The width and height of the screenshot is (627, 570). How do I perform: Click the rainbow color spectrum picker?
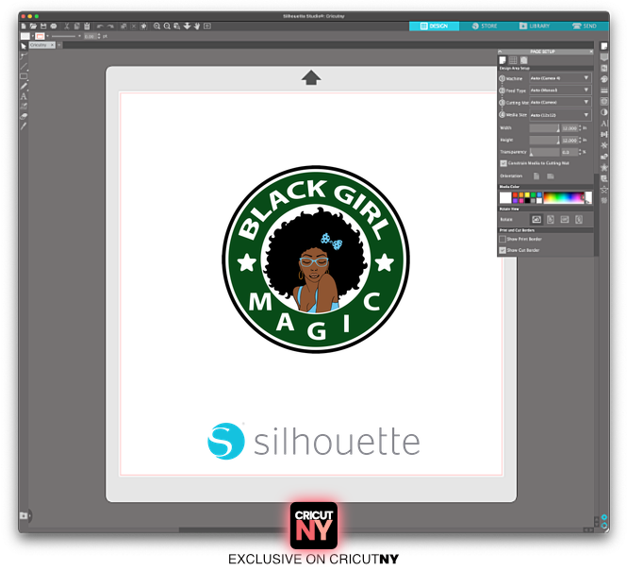click(564, 198)
